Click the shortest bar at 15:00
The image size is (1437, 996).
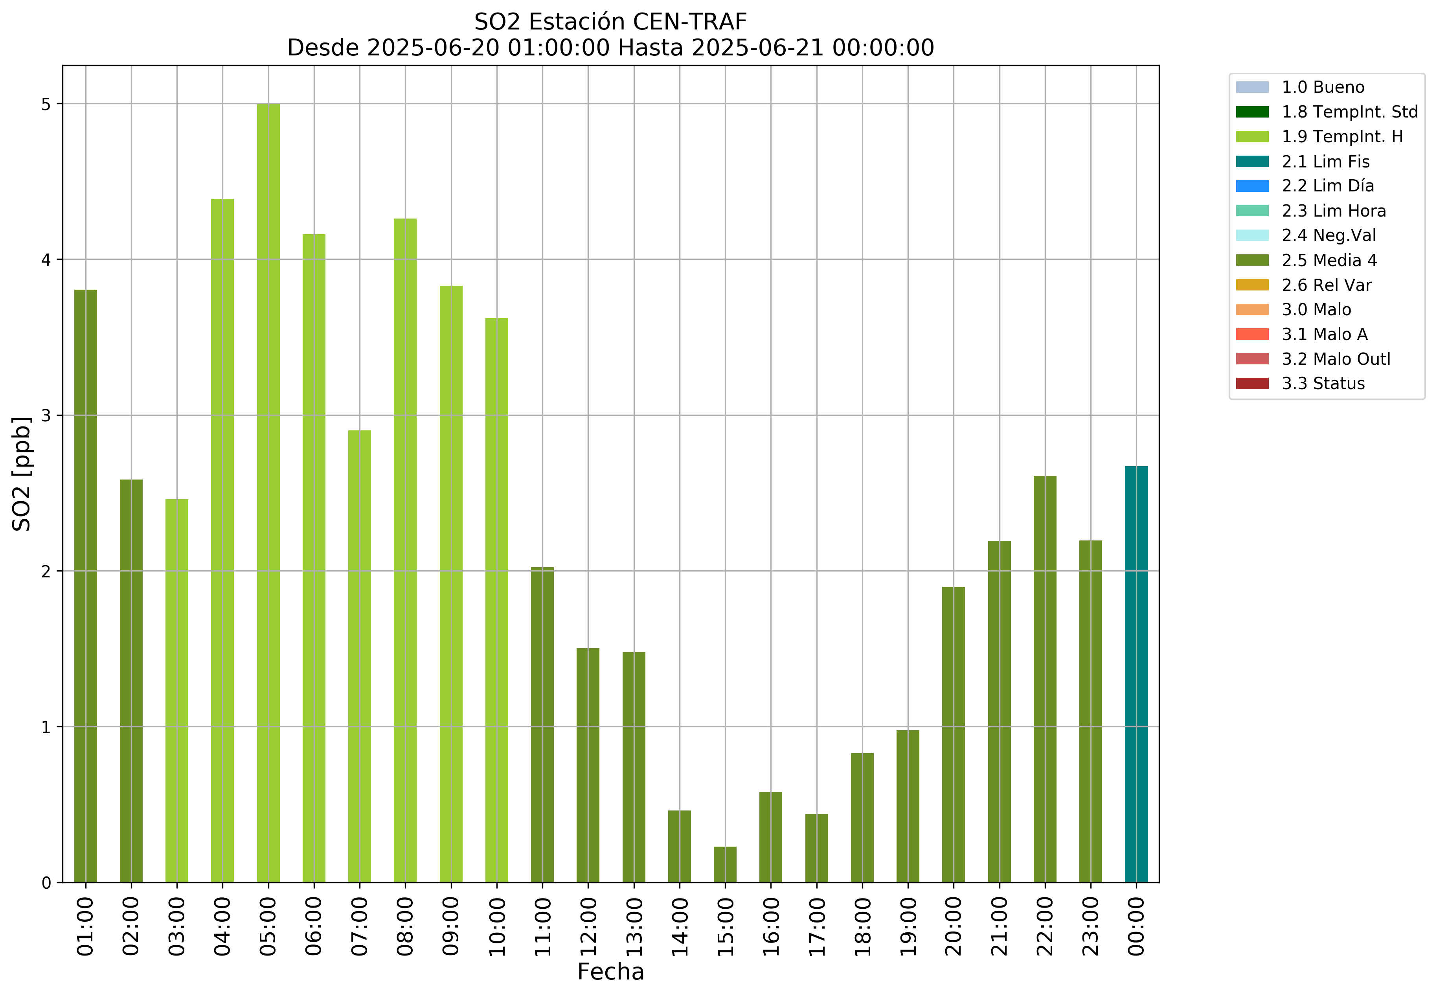click(x=725, y=864)
